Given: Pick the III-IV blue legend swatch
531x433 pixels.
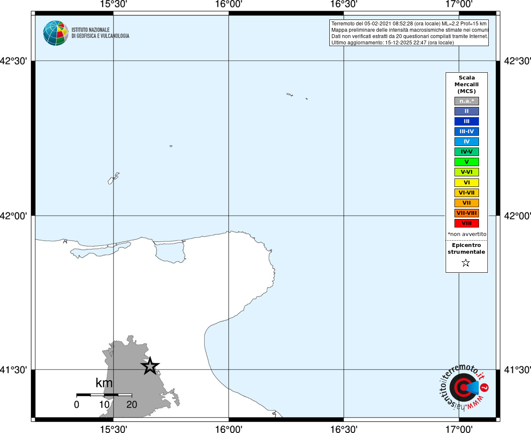Looking at the screenshot, I should point(466,132).
